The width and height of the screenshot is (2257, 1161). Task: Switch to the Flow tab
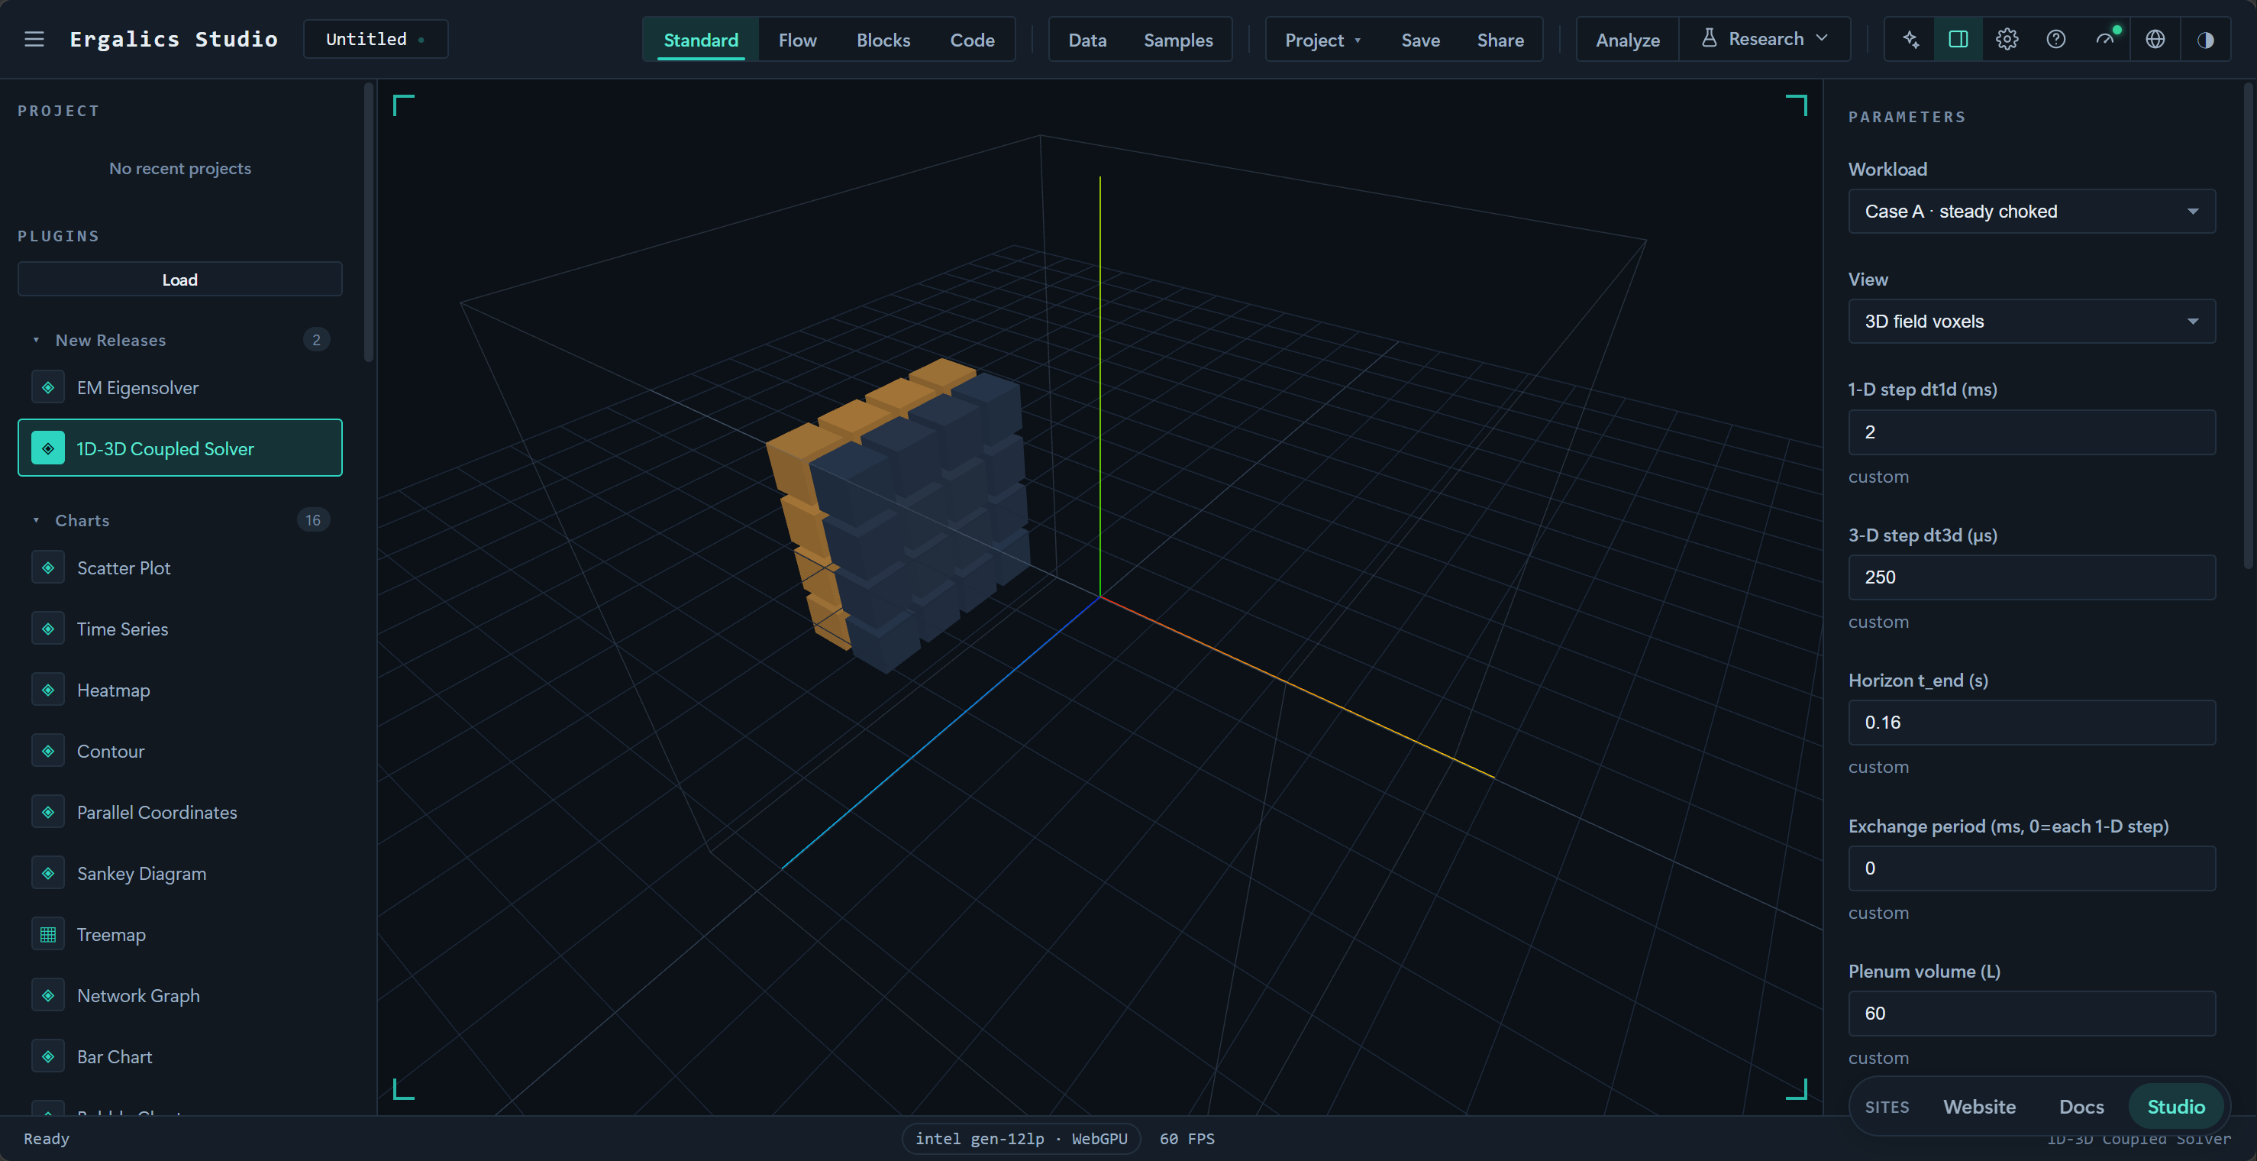[x=797, y=40]
